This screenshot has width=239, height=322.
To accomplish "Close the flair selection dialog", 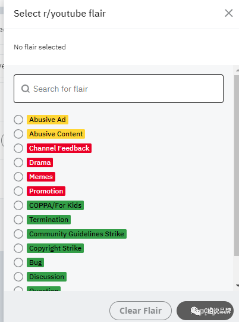I will (228, 13).
